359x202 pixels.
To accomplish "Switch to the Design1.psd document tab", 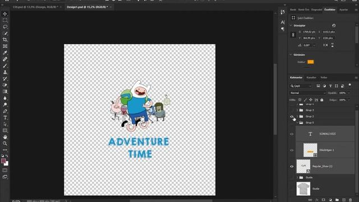I will tap(88, 7).
